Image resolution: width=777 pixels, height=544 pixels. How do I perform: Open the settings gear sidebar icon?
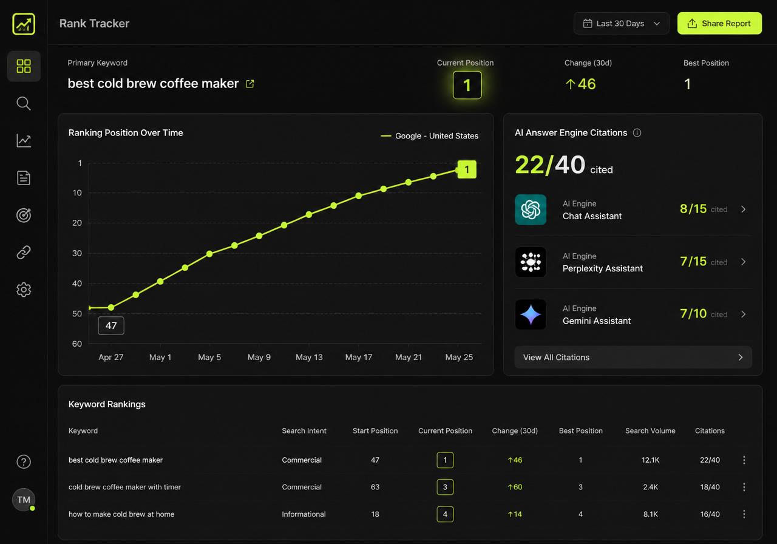click(x=24, y=290)
